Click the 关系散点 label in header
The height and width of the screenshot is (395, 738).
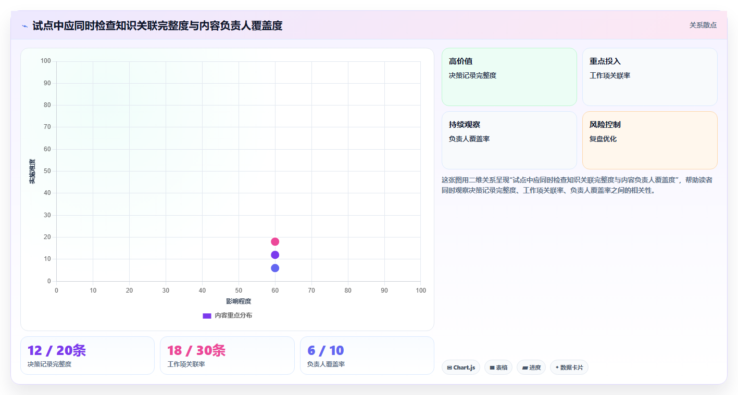coord(703,25)
